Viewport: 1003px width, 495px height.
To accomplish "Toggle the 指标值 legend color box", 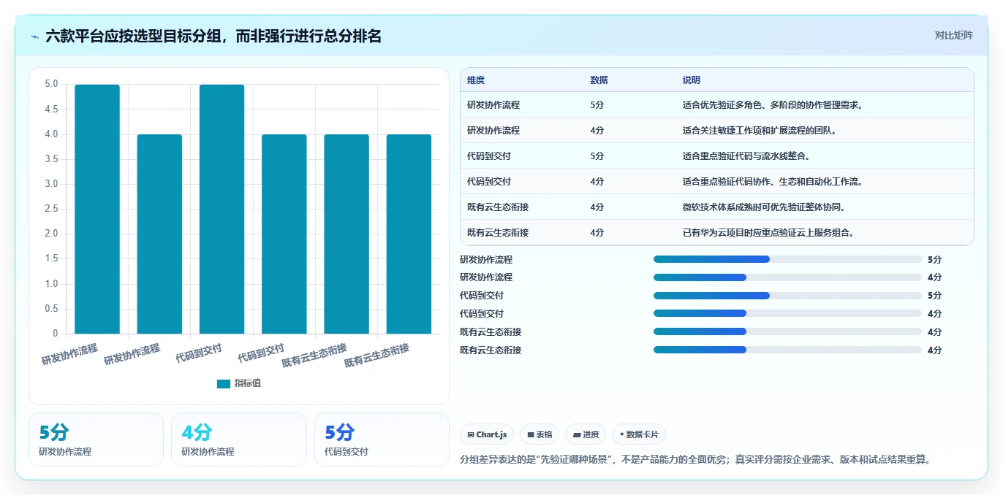I will pyautogui.click(x=224, y=383).
